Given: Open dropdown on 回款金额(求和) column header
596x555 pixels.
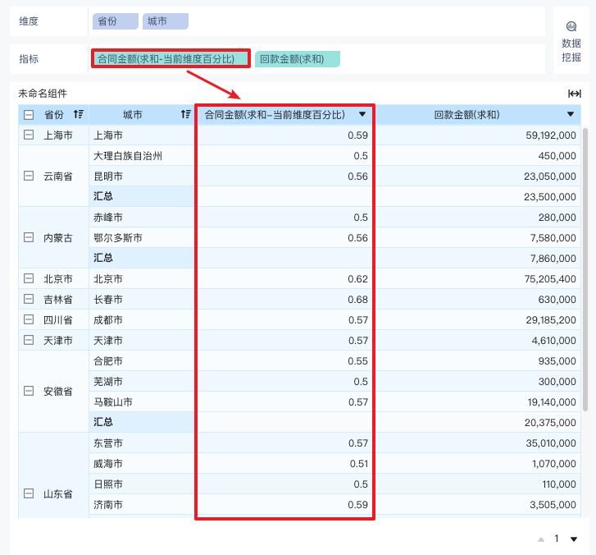Looking at the screenshot, I should (x=570, y=114).
